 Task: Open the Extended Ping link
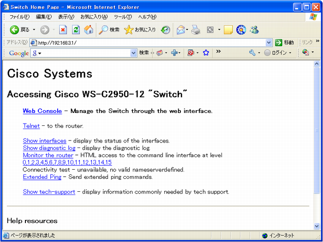coord(42,177)
